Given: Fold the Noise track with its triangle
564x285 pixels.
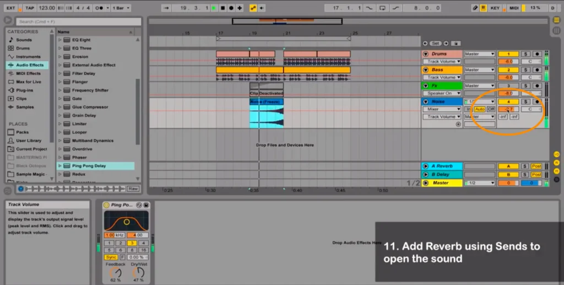Looking at the screenshot, I should point(426,102).
